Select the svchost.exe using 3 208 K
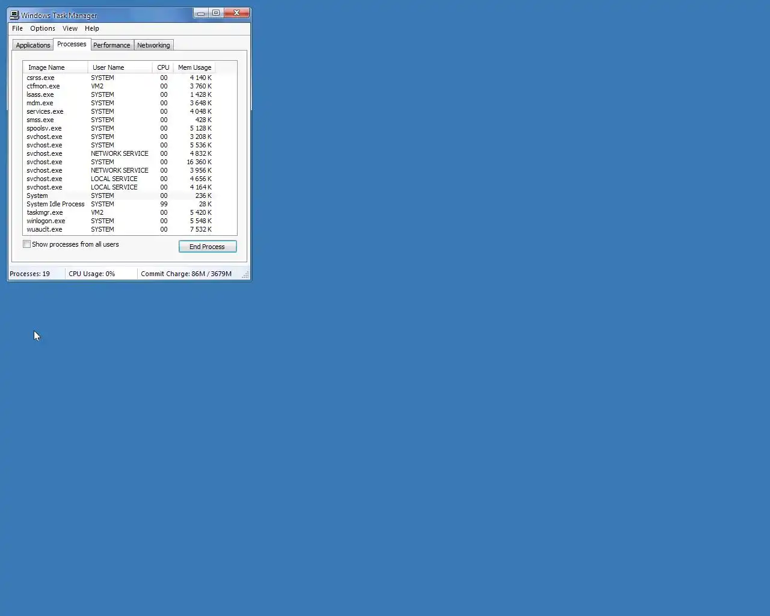This screenshot has height=616, width=770. [x=119, y=137]
